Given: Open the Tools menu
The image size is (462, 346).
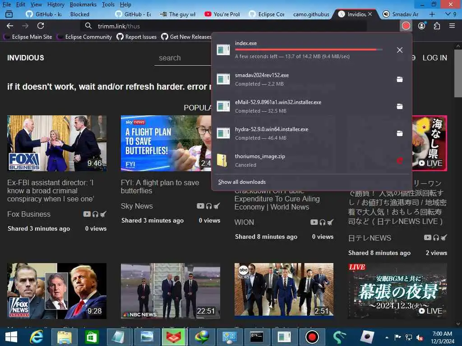Looking at the screenshot, I should (108, 5).
